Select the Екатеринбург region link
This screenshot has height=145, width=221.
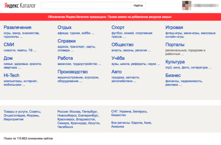pyautogui.click(x=88, y=115)
